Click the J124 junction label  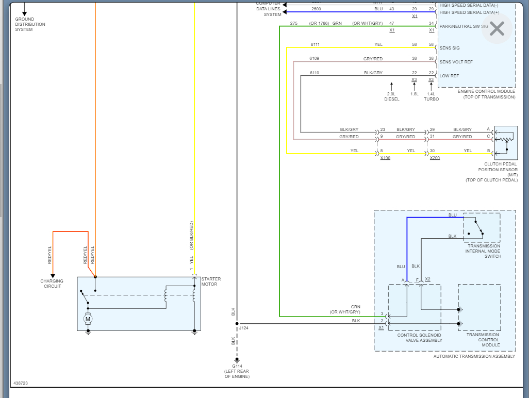243,328
